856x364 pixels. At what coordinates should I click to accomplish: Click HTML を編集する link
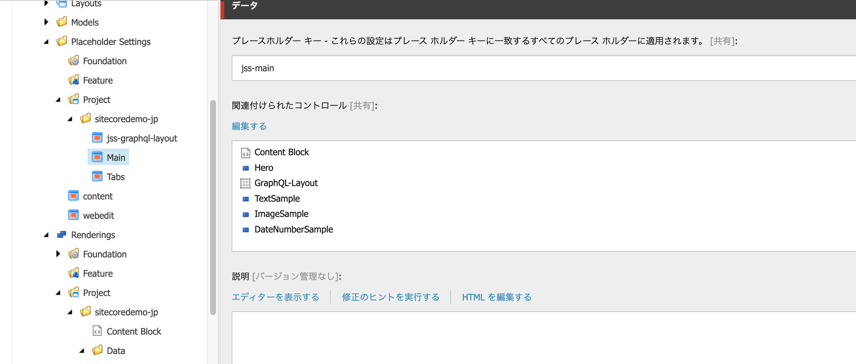pos(497,297)
